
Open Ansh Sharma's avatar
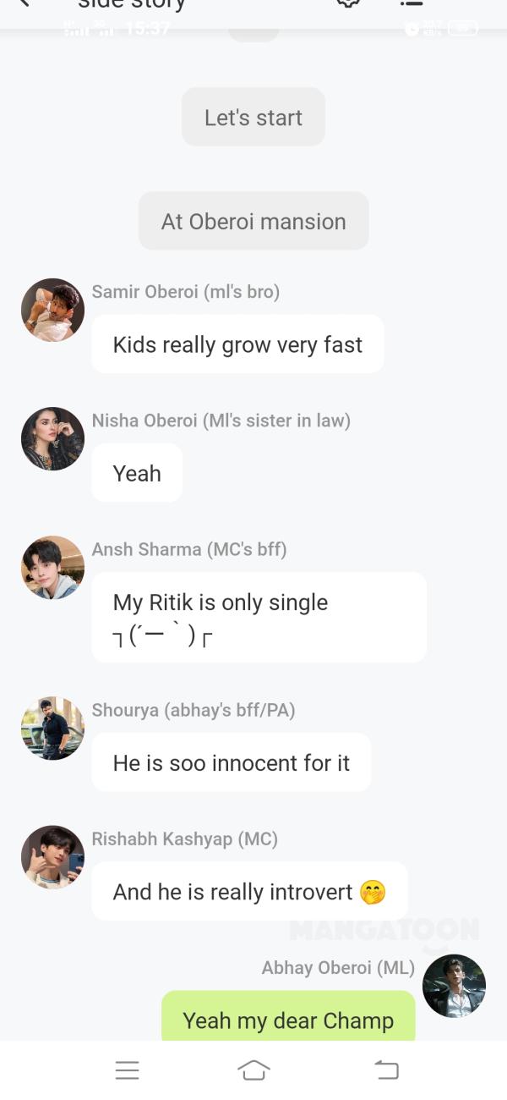click(x=52, y=567)
